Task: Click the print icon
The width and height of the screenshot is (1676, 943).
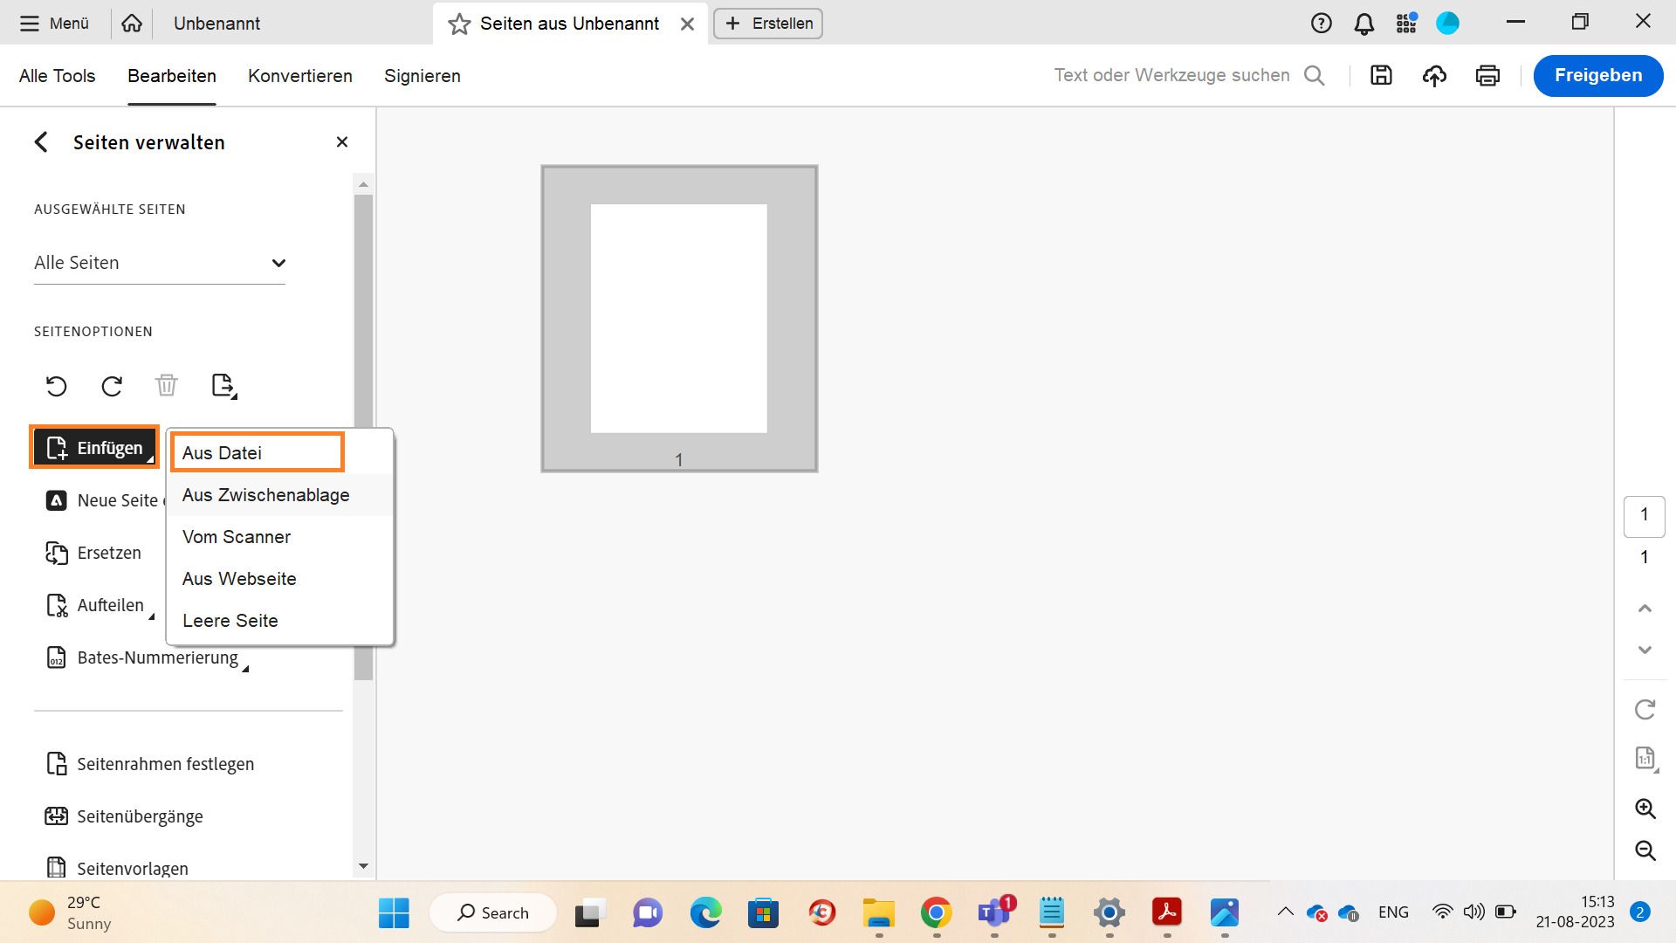Action: point(1487,76)
